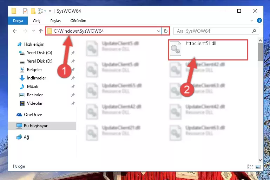The width and height of the screenshot is (270, 180).
Task: Click the httpclient51.dll gear file icon
Action: pyautogui.click(x=176, y=49)
